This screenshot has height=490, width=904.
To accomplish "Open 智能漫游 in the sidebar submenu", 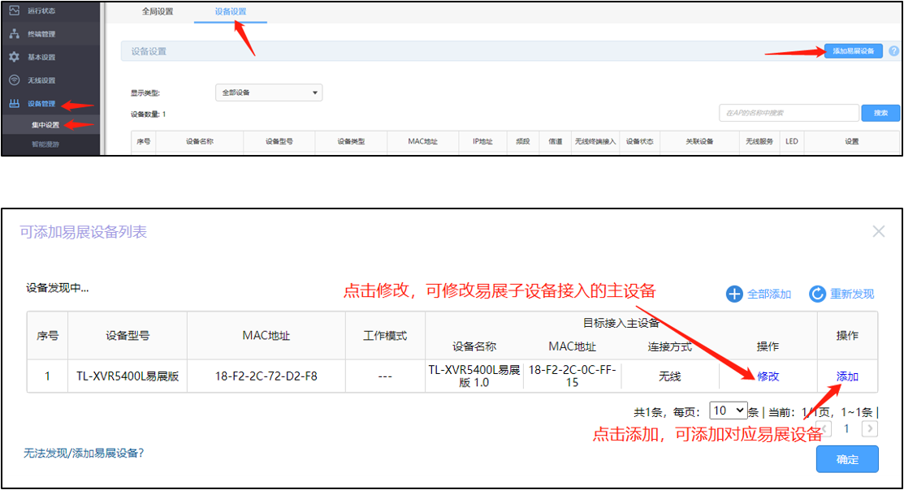I will click(45, 144).
